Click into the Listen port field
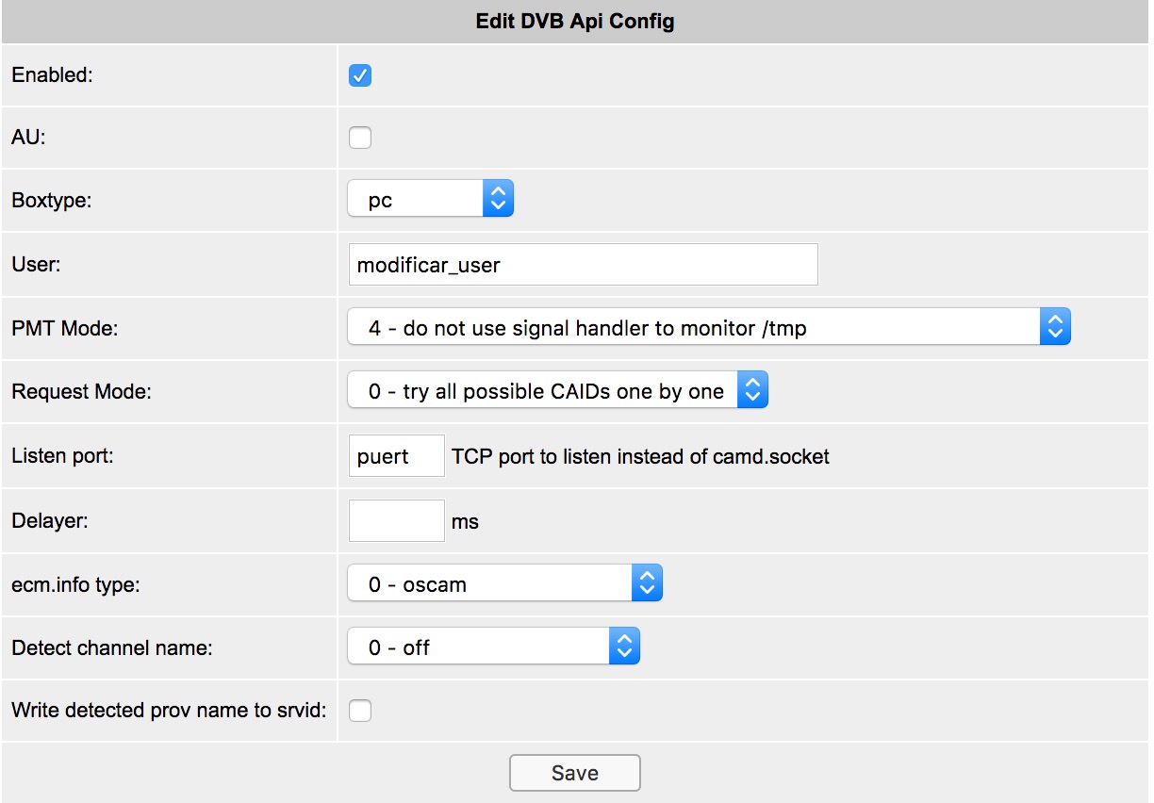Screen dimensions: 1154x803 coord(396,456)
